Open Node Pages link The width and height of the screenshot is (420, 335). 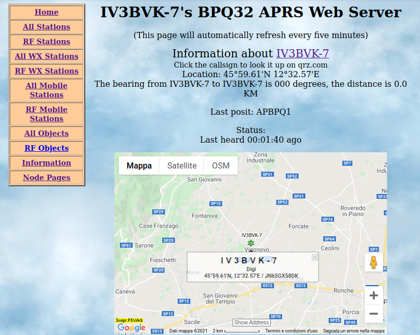47,178
